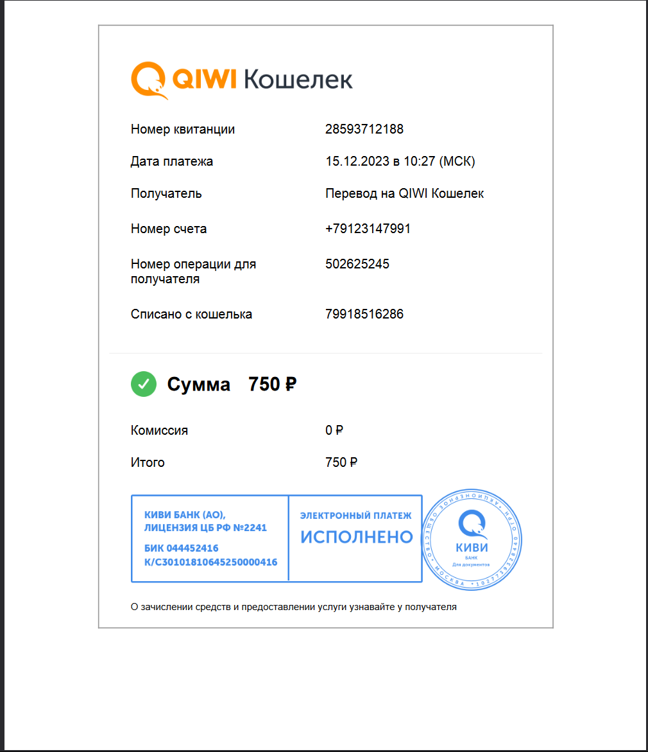
Task: Click the 'Списано с кошелька' label
Action: point(191,315)
